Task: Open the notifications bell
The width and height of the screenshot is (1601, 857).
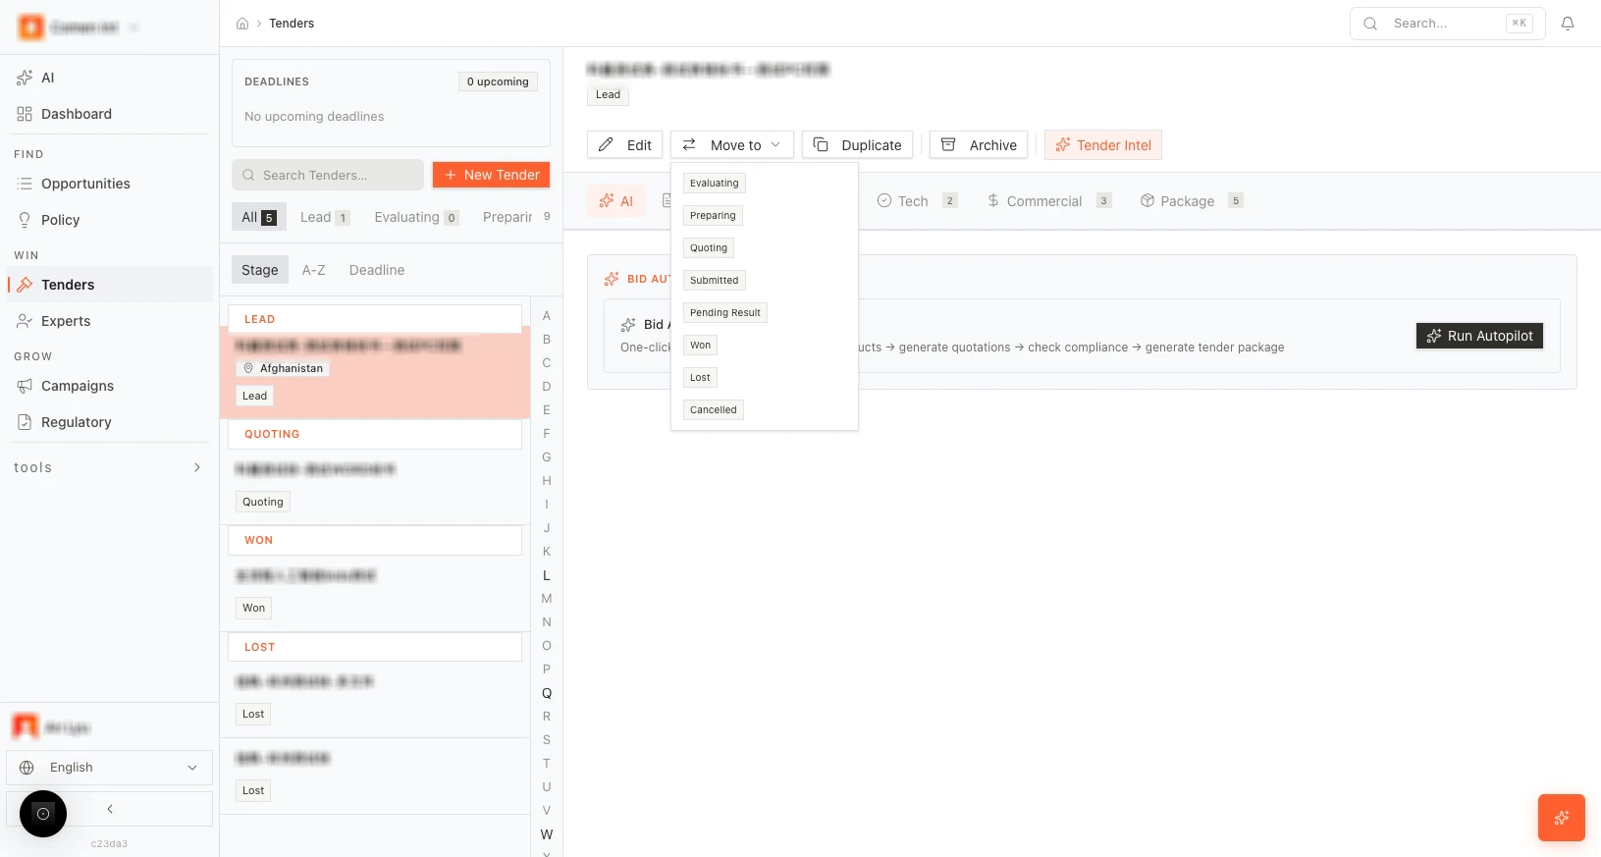Action: point(1568,24)
